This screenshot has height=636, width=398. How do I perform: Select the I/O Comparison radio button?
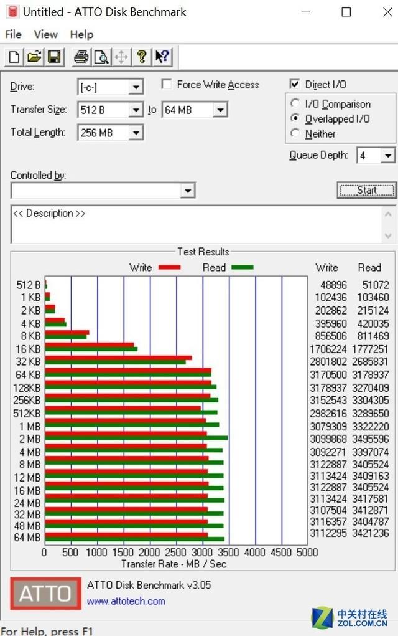(295, 104)
